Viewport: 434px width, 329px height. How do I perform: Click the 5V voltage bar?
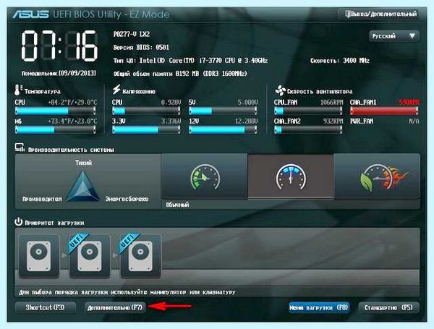click(223, 111)
